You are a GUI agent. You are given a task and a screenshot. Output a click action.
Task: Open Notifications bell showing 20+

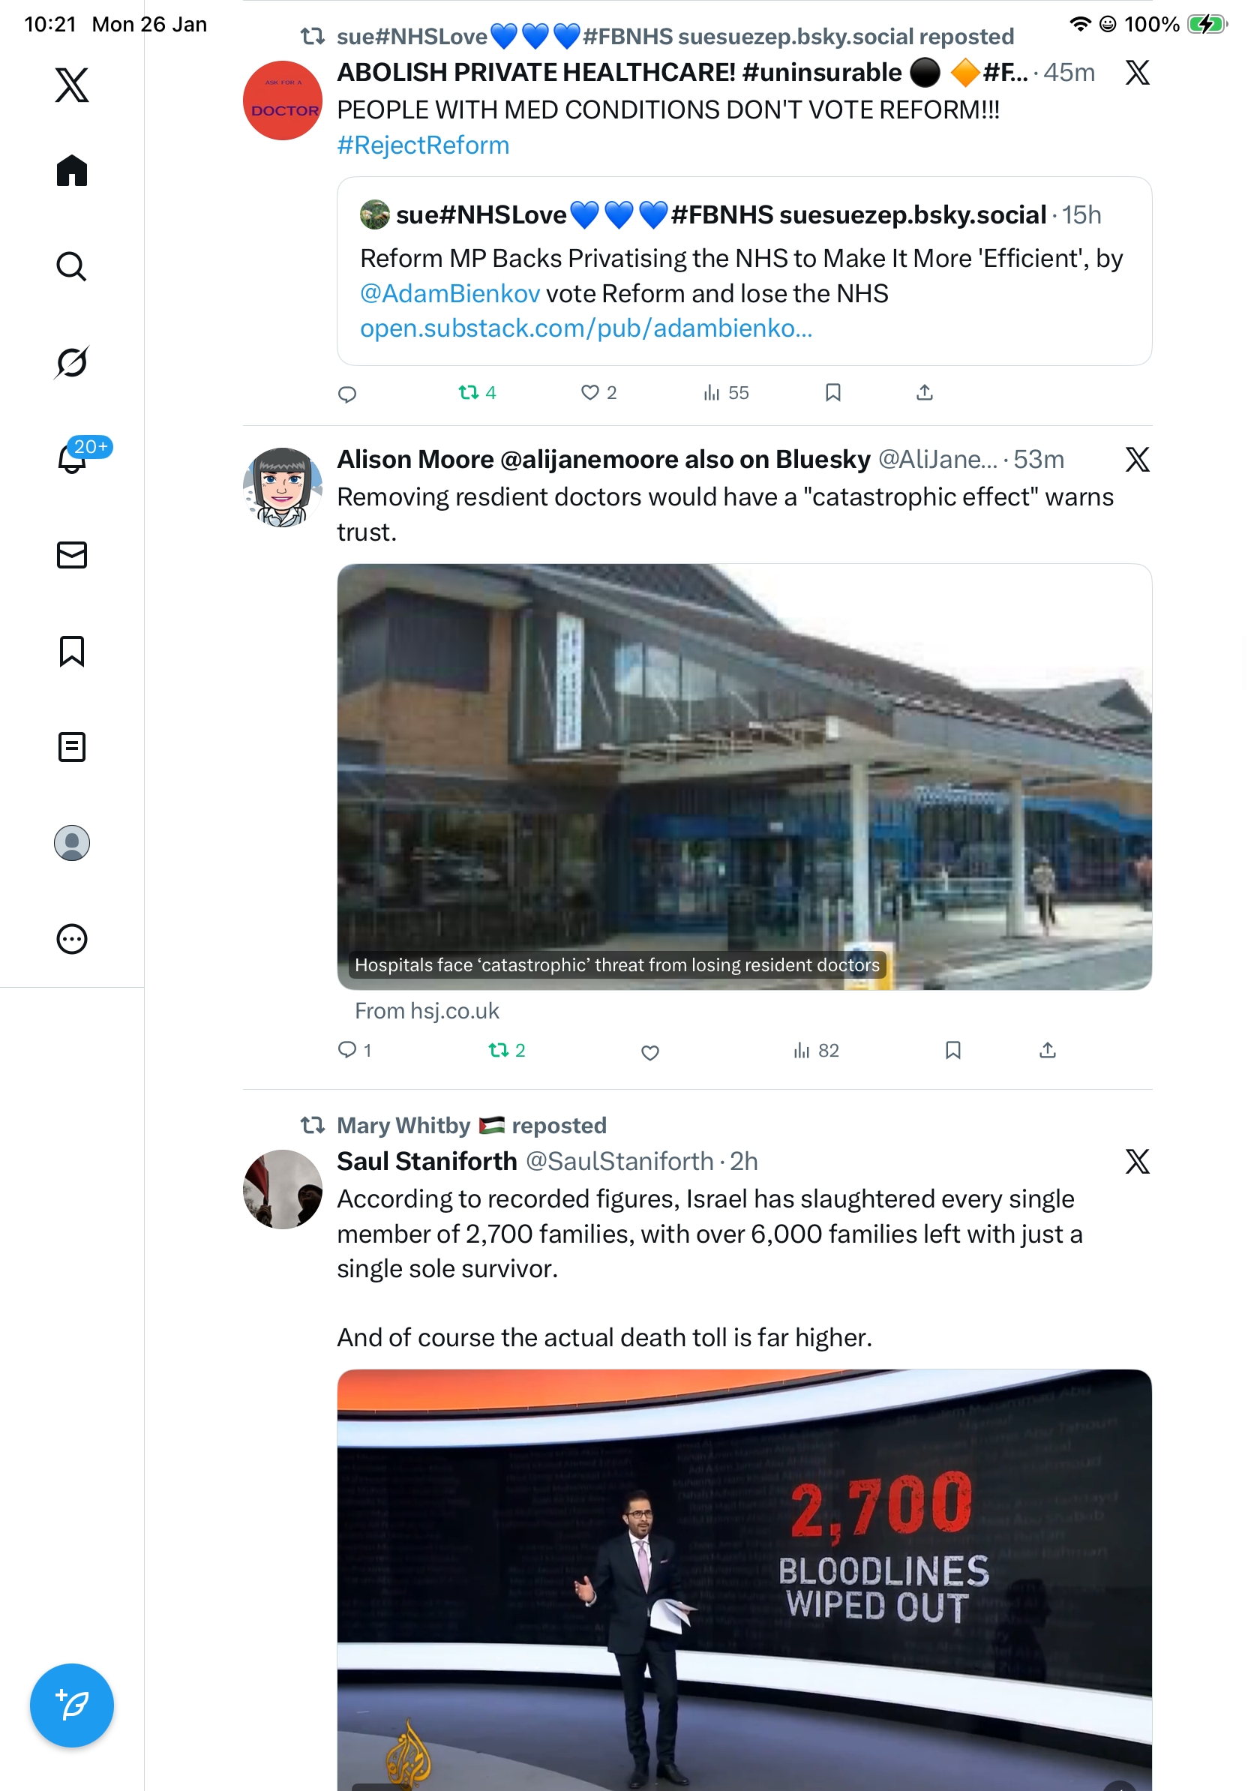pyautogui.click(x=72, y=458)
